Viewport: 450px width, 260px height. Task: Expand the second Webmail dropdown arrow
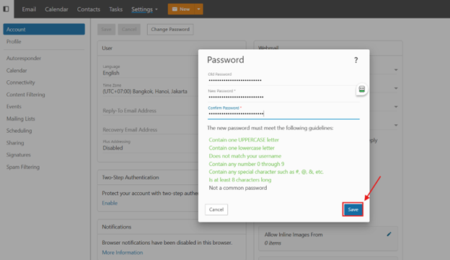[x=396, y=88]
